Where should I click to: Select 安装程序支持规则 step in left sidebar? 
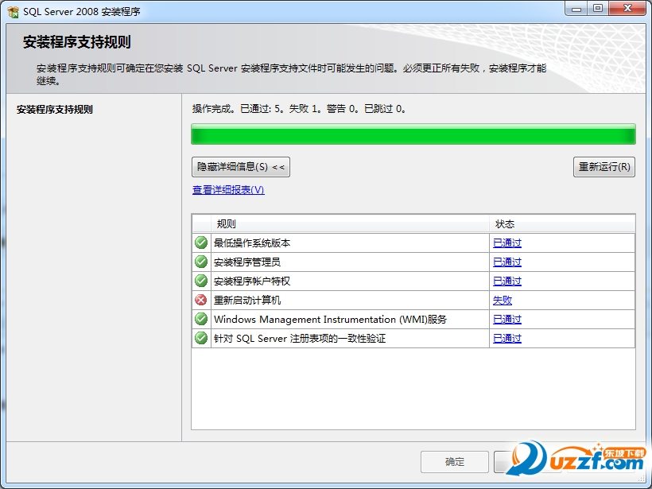(x=55, y=110)
